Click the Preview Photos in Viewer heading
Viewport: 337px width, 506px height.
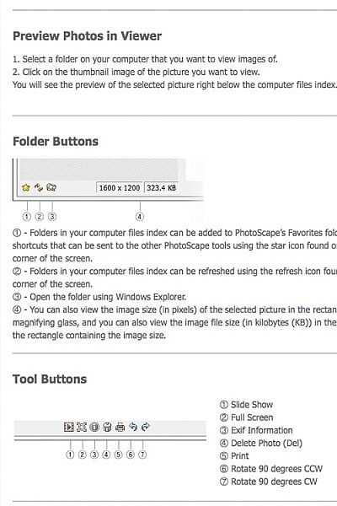87,35
